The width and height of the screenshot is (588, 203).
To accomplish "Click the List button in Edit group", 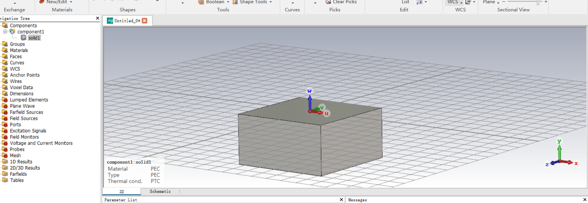I will (405, 2).
